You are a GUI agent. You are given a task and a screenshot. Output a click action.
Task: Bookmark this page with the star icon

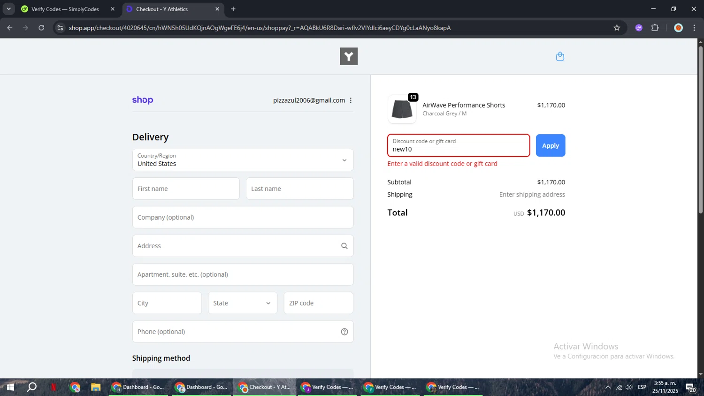tap(617, 28)
